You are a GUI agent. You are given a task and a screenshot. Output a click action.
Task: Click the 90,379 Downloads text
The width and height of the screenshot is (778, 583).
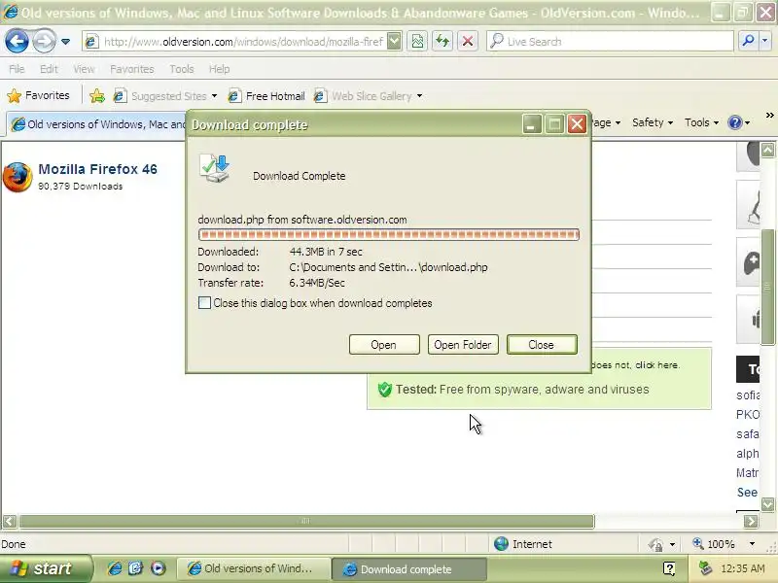click(81, 187)
